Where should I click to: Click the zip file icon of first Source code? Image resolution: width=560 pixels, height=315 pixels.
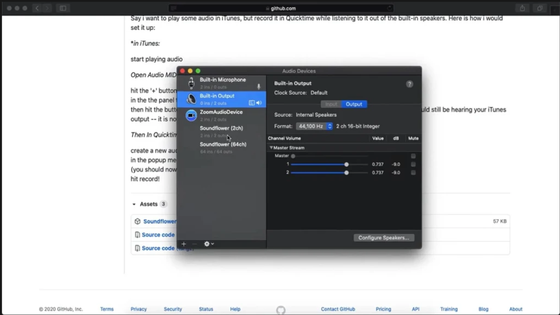(x=137, y=234)
